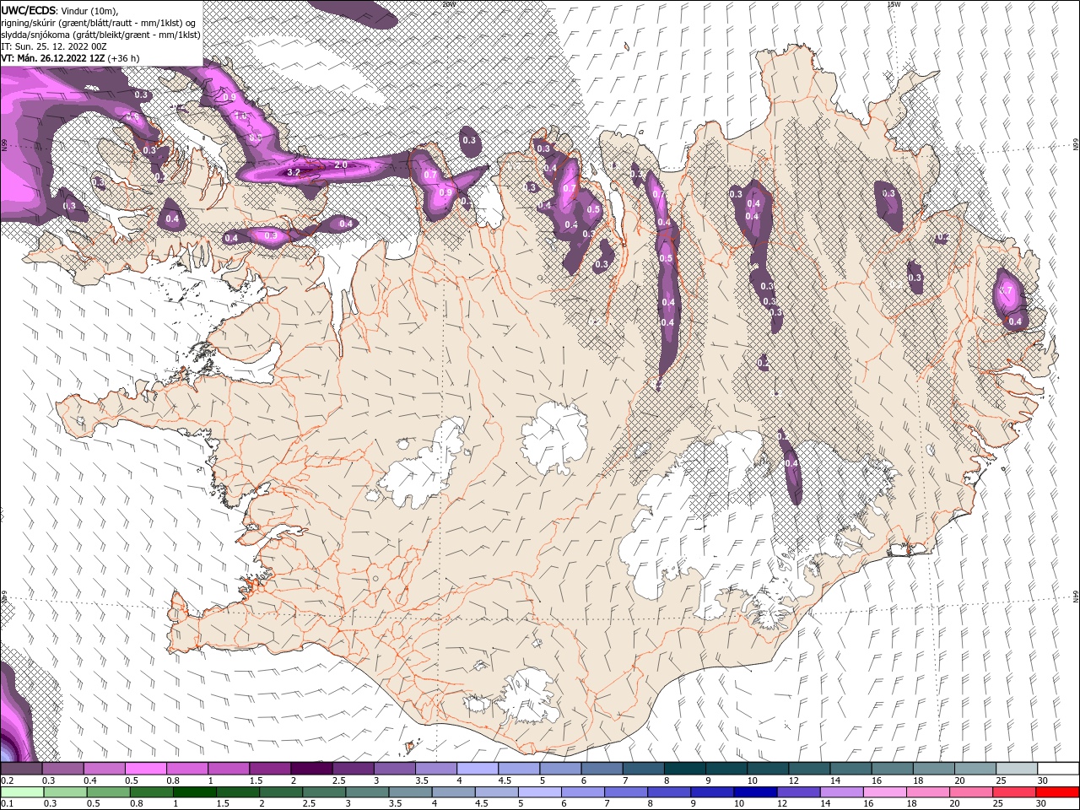Click the light pink swatch labelled 16 in the bottom legend row
The image size is (1080, 810).
(885, 792)
